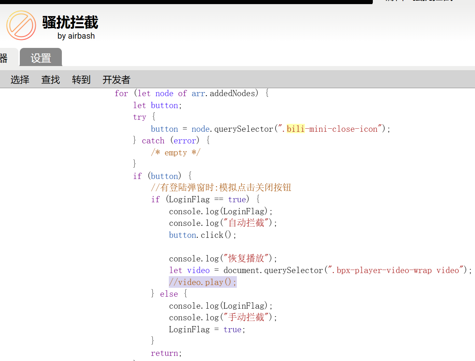
Task: Click the highlighted 'bili' text in the selector string
Action: click(x=295, y=129)
